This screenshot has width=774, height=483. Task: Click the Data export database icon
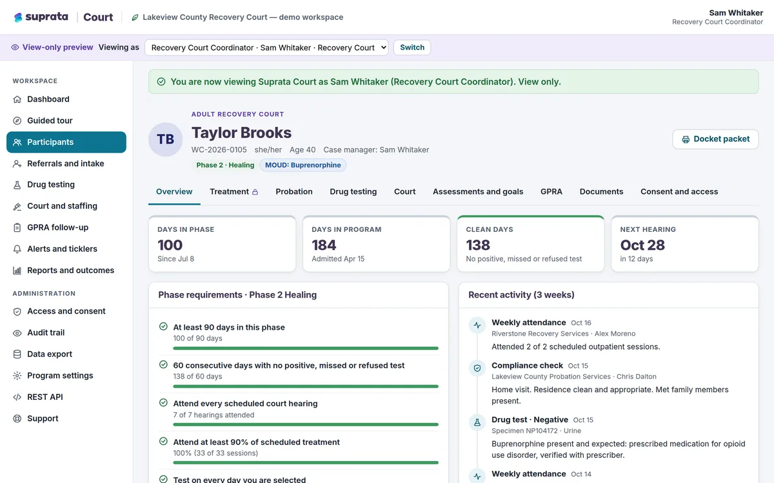[17, 354]
